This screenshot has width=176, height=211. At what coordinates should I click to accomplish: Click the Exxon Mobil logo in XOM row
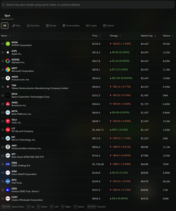coord(8,173)
